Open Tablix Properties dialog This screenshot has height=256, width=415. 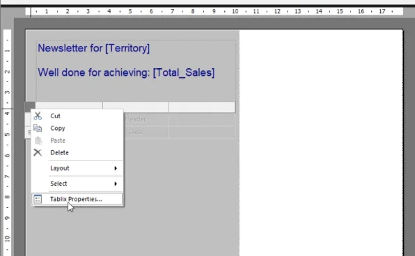(77, 199)
